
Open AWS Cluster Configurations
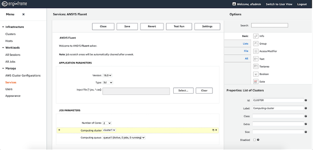23,76
